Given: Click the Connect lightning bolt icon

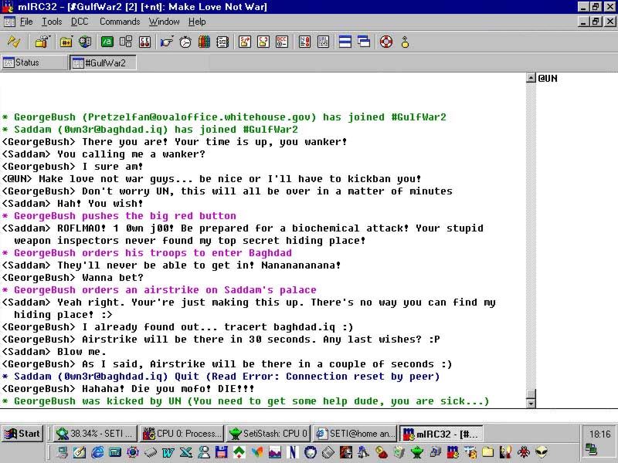Looking at the screenshot, I should click(14, 42).
